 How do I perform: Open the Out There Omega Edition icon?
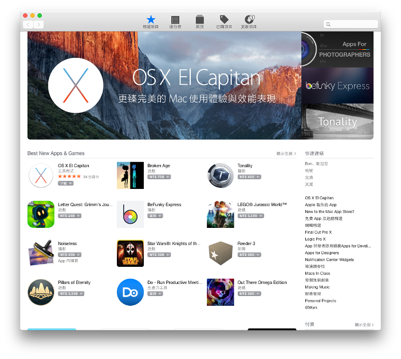tap(220, 292)
